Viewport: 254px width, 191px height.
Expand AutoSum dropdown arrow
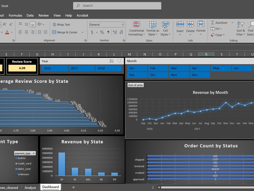232,23
